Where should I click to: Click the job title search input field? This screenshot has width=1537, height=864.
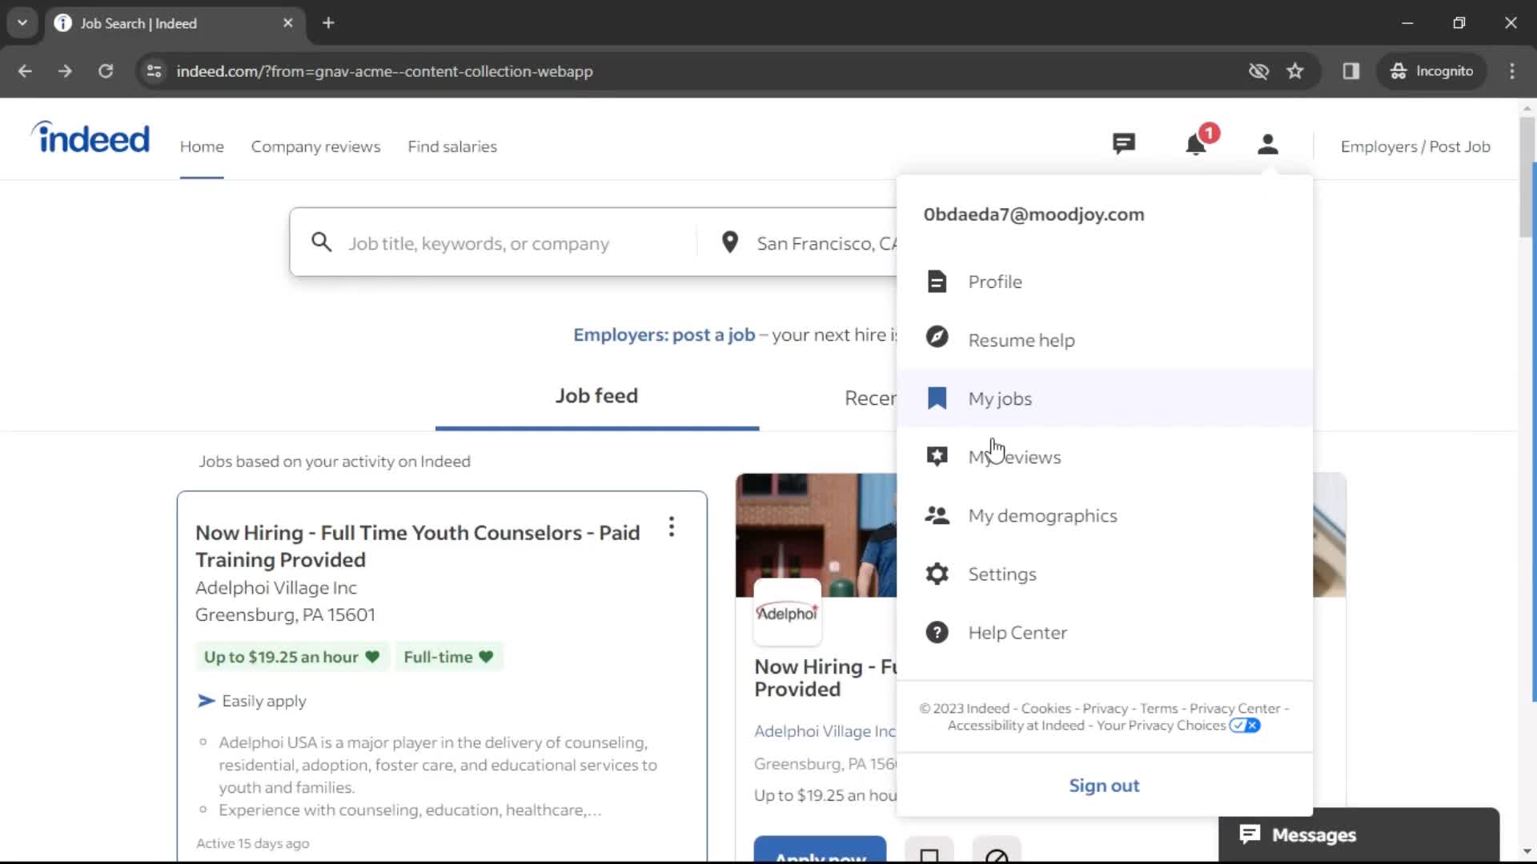click(507, 242)
